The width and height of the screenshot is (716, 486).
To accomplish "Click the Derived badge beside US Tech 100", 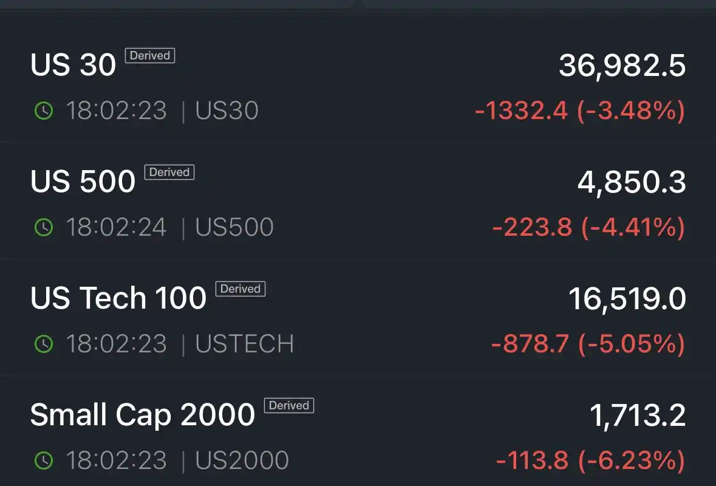I will [240, 289].
